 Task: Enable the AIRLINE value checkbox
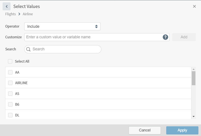[10, 83]
